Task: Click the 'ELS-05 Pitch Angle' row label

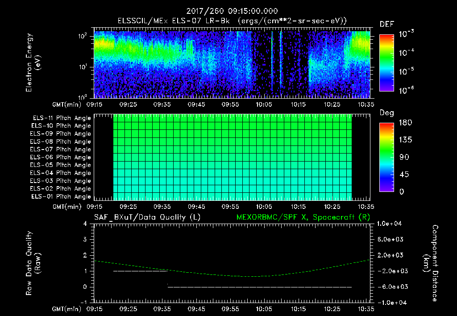Action: 60,165
